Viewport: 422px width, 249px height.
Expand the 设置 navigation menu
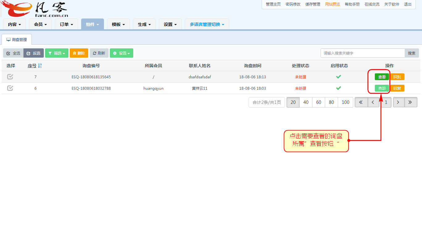170,24
